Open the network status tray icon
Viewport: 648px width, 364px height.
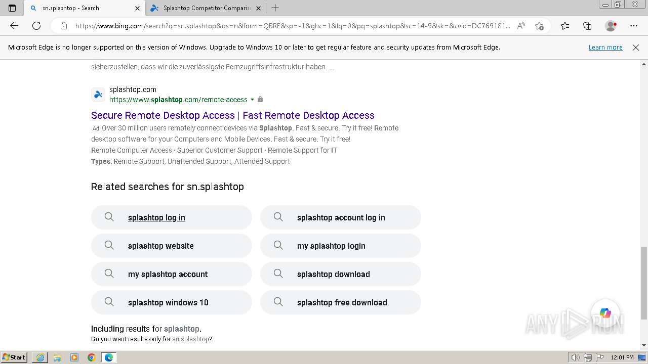point(588,357)
